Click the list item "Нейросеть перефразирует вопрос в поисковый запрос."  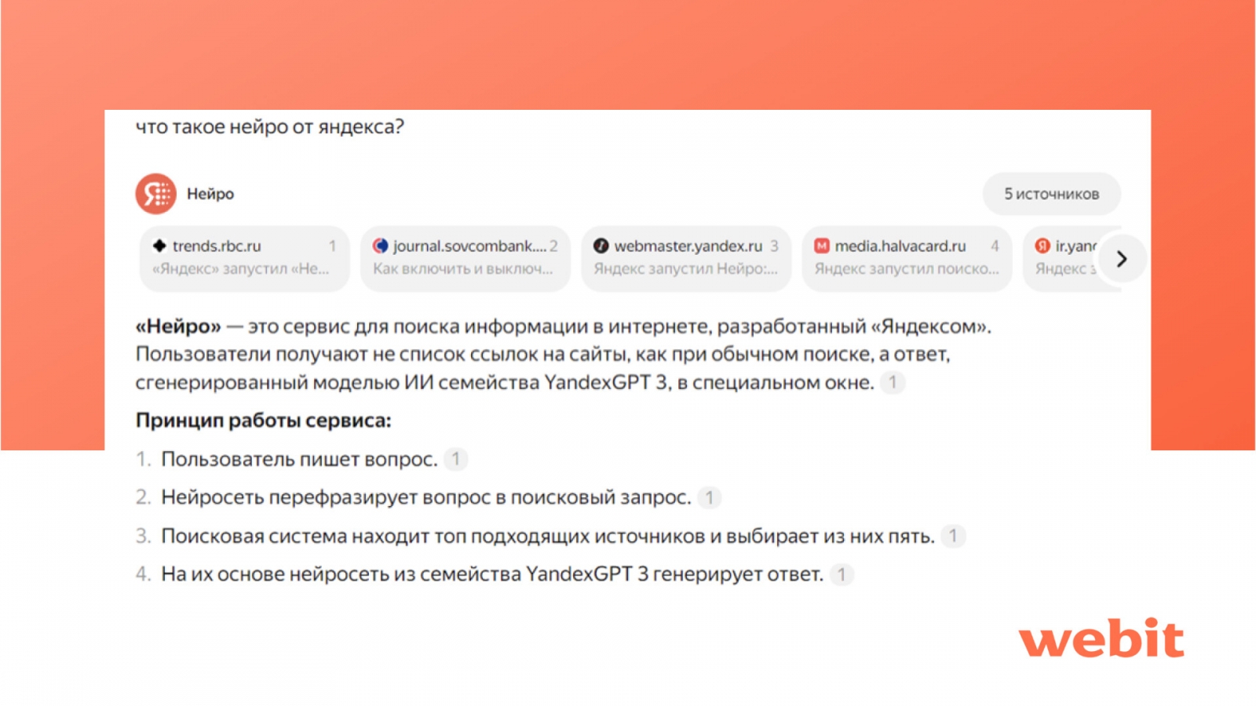pyautogui.click(x=425, y=497)
